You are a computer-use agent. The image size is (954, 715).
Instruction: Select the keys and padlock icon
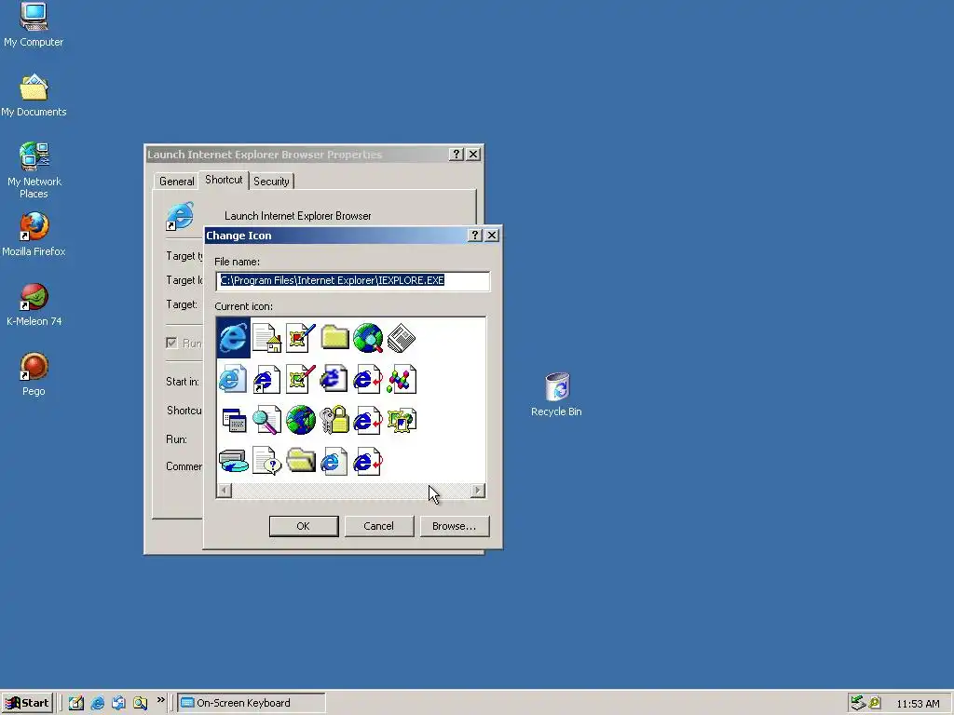[334, 420]
